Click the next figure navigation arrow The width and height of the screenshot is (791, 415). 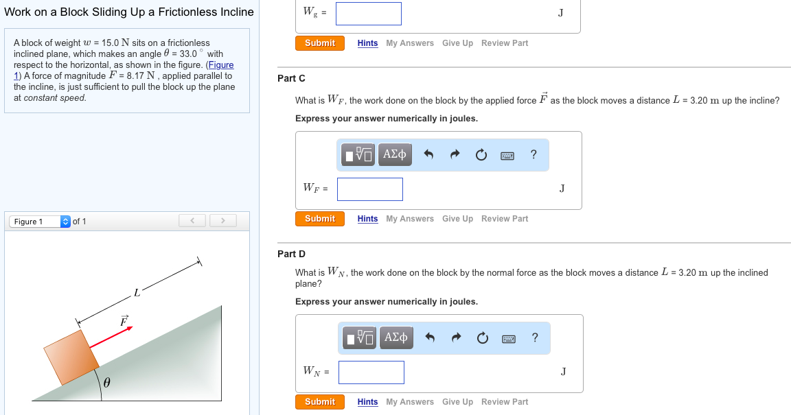pos(222,220)
